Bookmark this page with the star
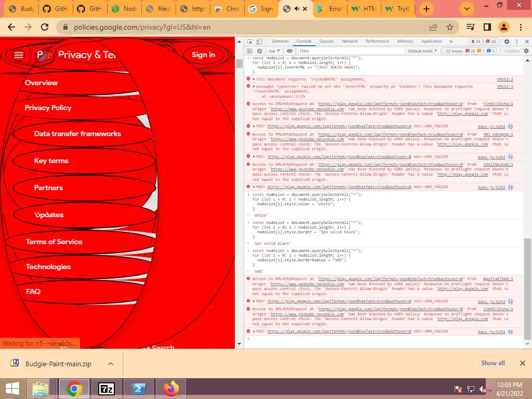 (x=450, y=27)
